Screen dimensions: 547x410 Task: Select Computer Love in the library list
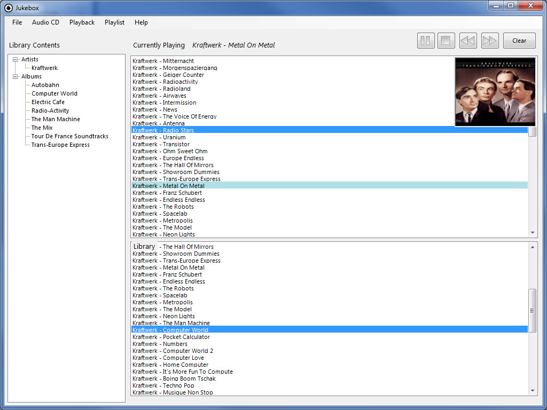pyautogui.click(x=168, y=358)
